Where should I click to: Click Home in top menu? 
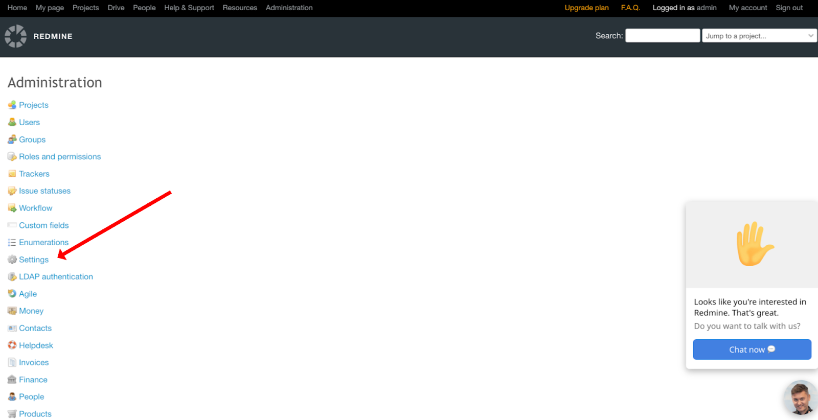(17, 8)
